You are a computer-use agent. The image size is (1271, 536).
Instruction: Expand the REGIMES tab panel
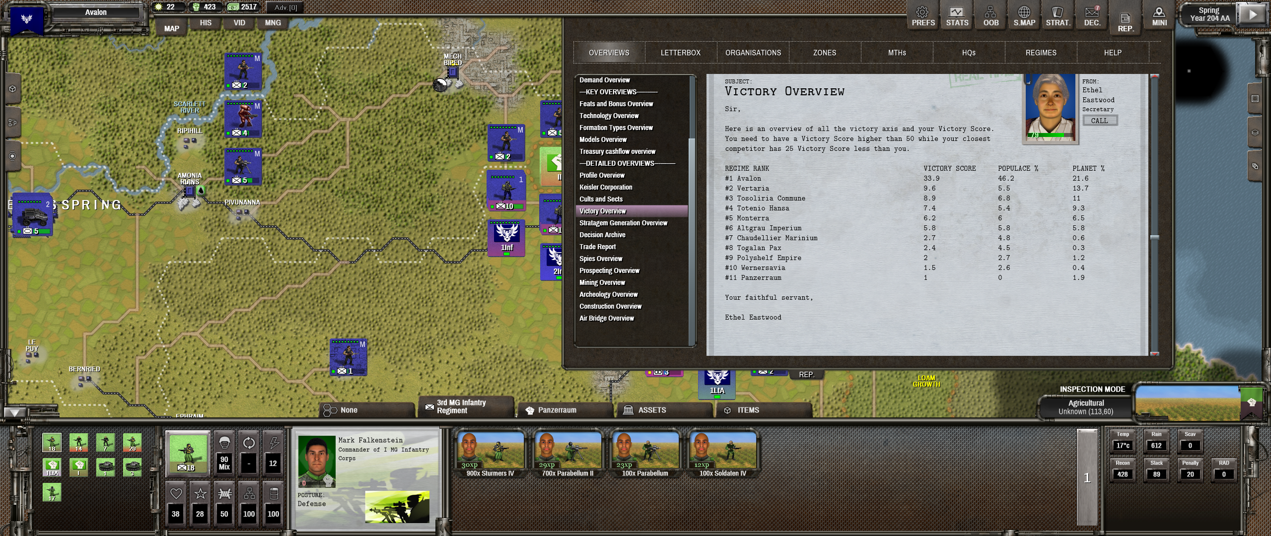click(1042, 52)
